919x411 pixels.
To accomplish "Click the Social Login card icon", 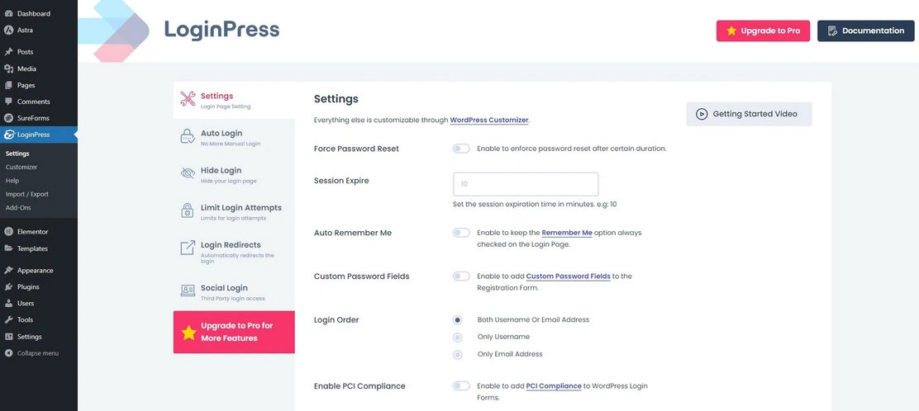I will pyautogui.click(x=188, y=291).
